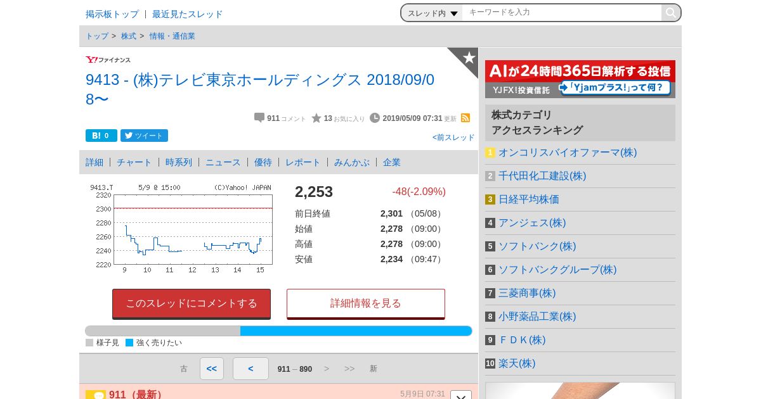Click the gray 様子見 portion of sentiment bar

point(163,331)
